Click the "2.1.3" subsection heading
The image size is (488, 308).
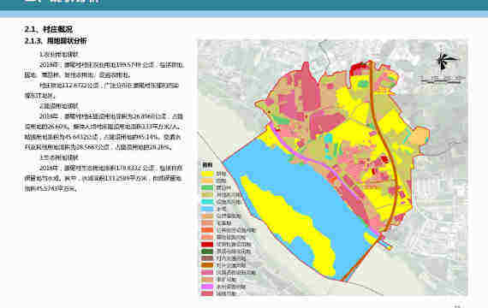(56, 41)
